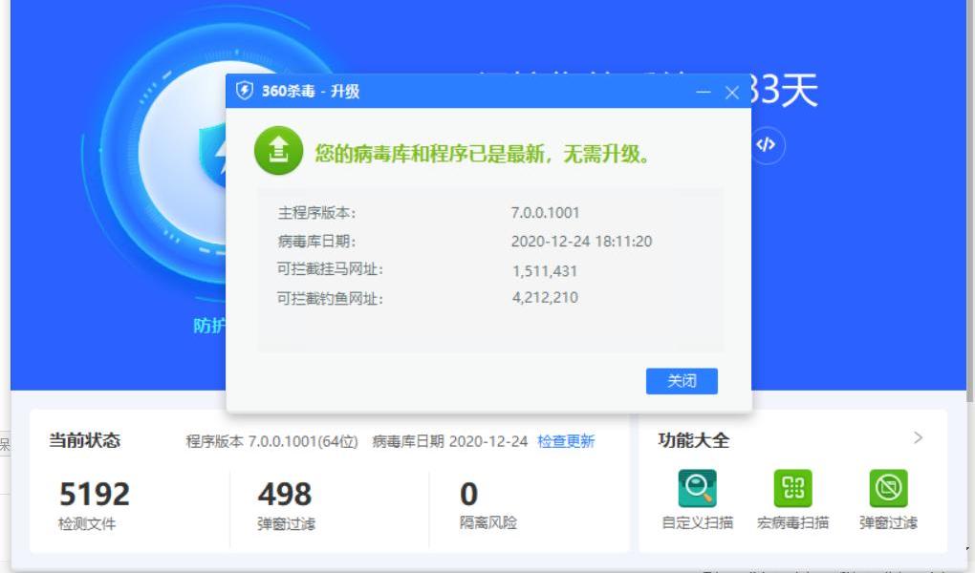Click the green up-to-date message text
Viewport: 975px width, 573px height.
point(483,153)
